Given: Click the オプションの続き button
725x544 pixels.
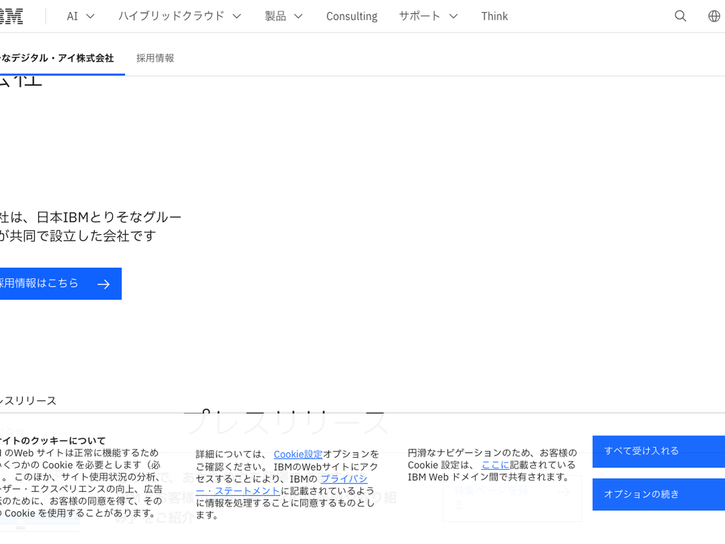Looking at the screenshot, I should click(658, 494).
